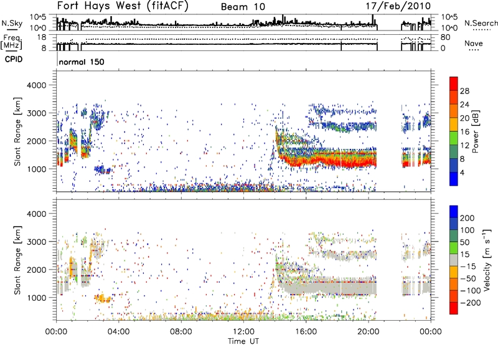Click the 'N.Search' legend label
Screen dimensions: 498x345
[481, 23]
